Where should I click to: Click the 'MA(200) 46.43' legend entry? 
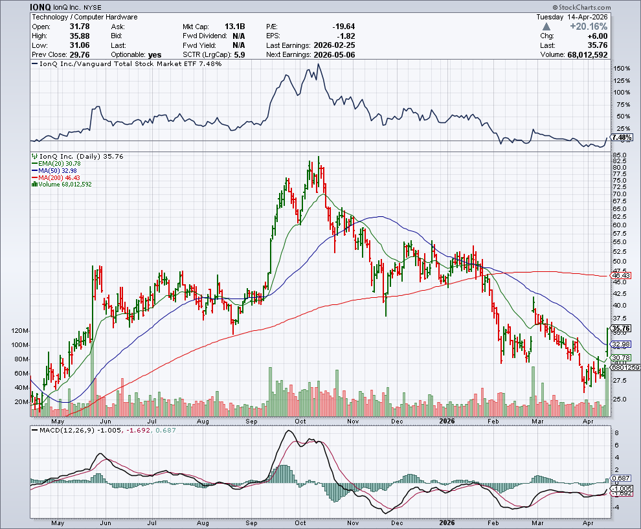click(x=60, y=178)
